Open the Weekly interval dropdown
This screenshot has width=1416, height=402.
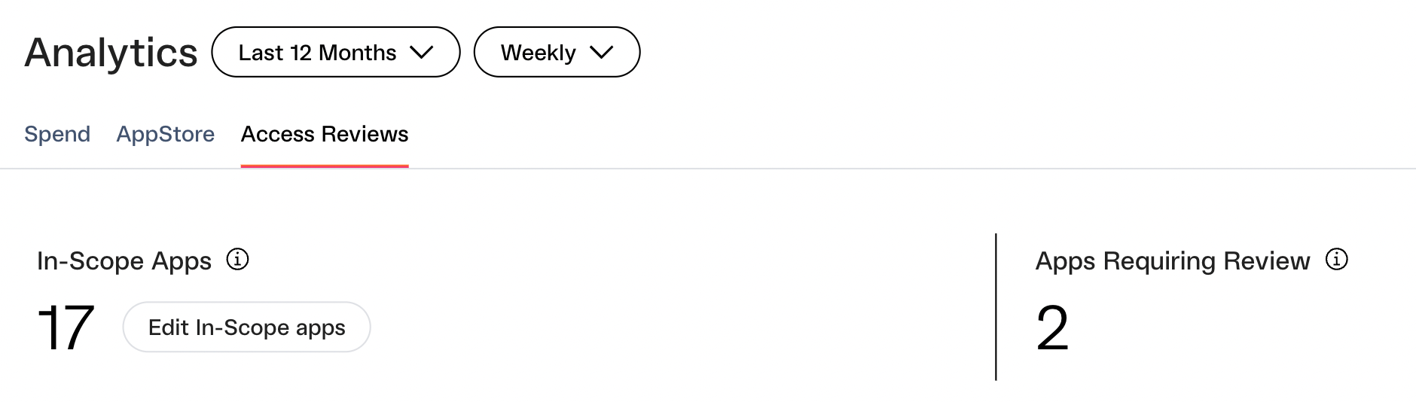tap(557, 52)
